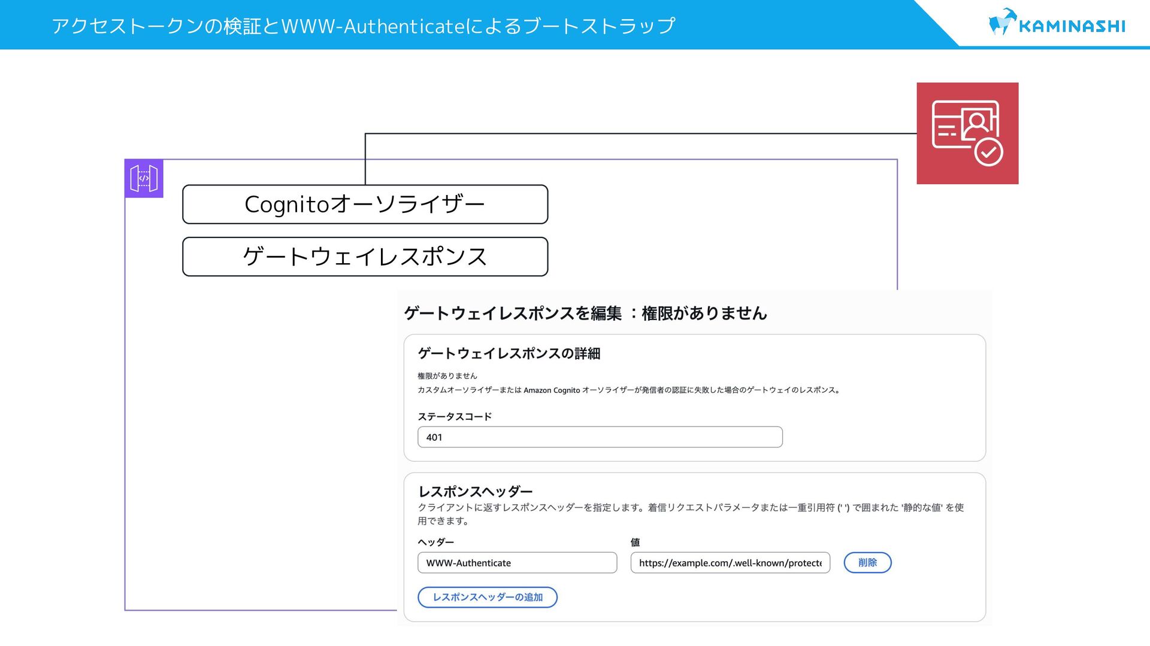1150x646 pixels.
Task: Click the purple API Gateway icon
Action: (144, 178)
